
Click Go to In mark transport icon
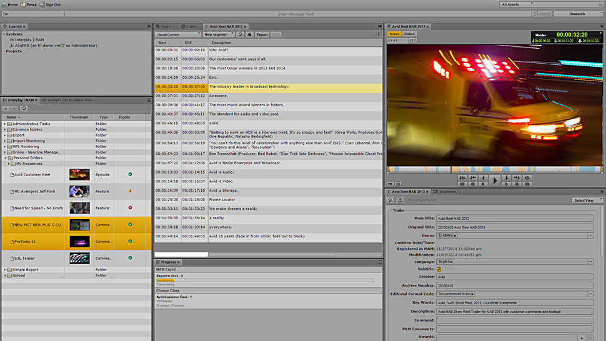tap(473, 177)
